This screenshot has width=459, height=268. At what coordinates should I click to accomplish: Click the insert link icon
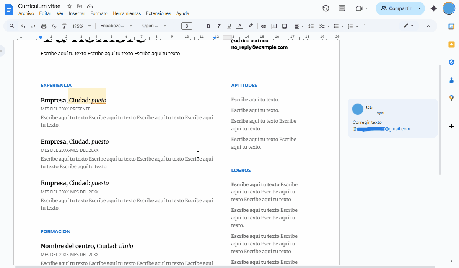click(264, 26)
